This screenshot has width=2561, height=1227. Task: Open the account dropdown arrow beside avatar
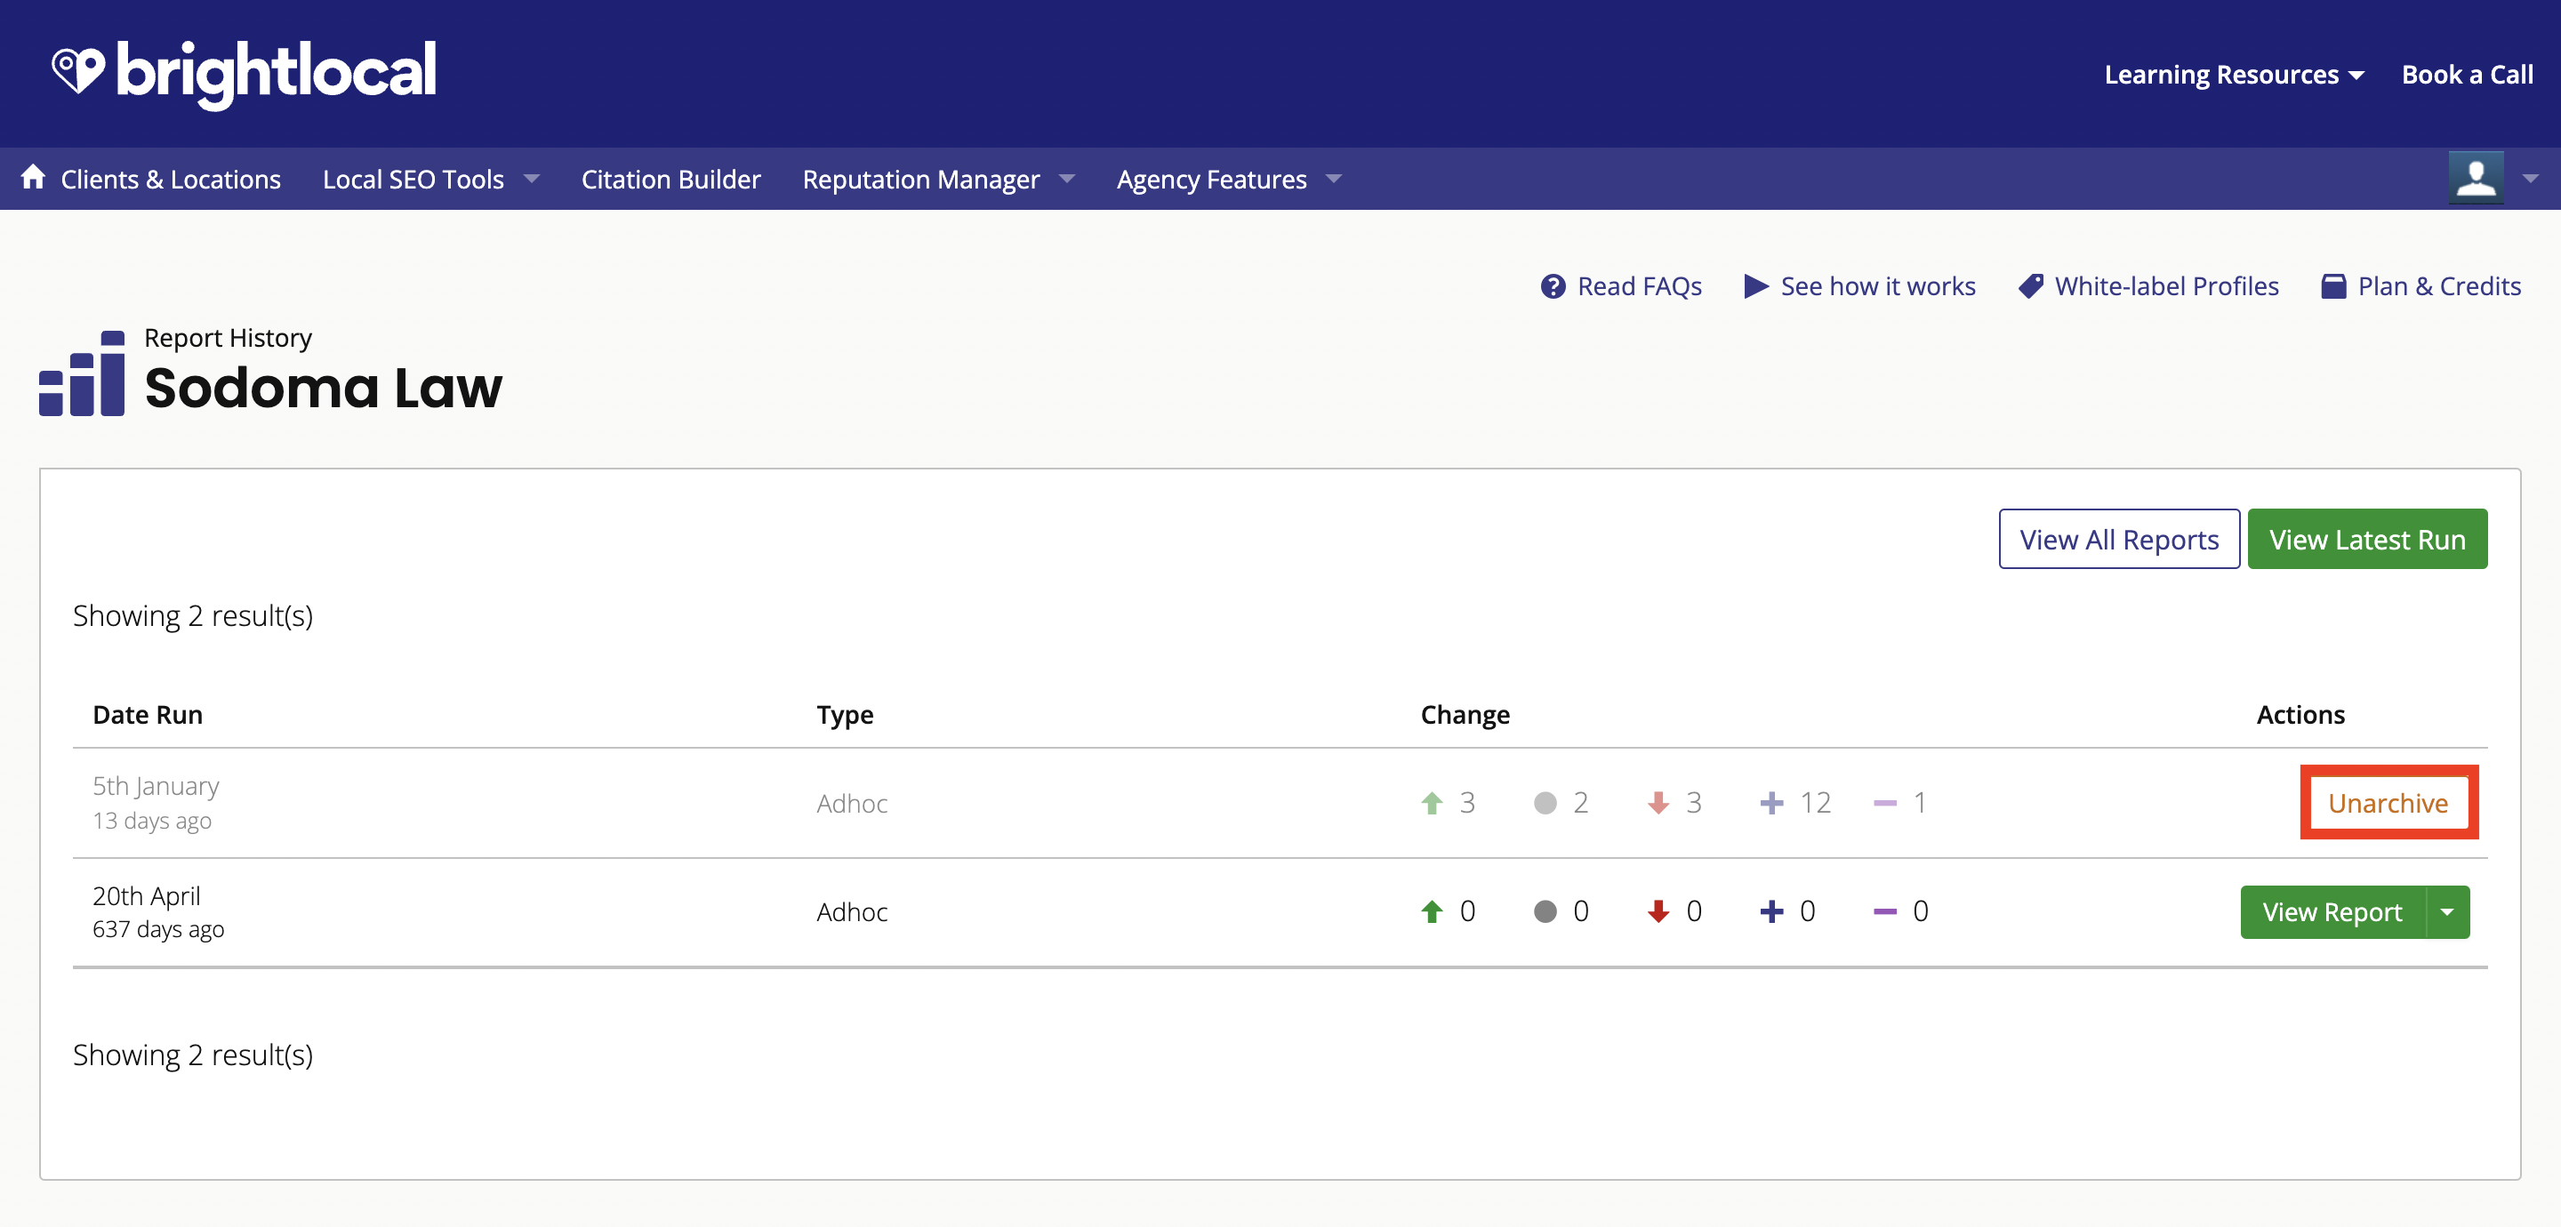(x=2531, y=179)
